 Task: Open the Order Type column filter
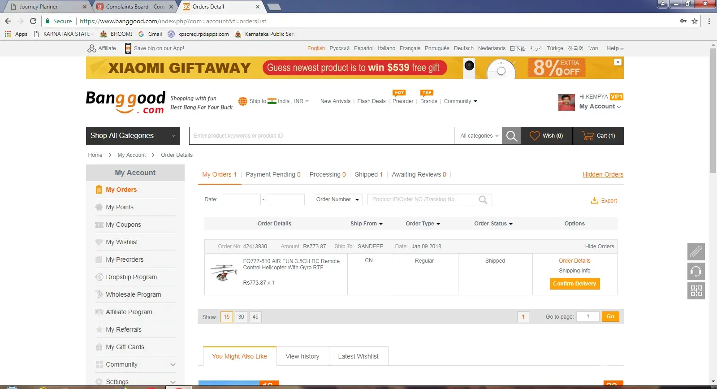click(x=423, y=224)
